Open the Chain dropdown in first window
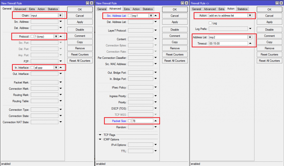This screenshot has width=284, height=166. [60, 15]
